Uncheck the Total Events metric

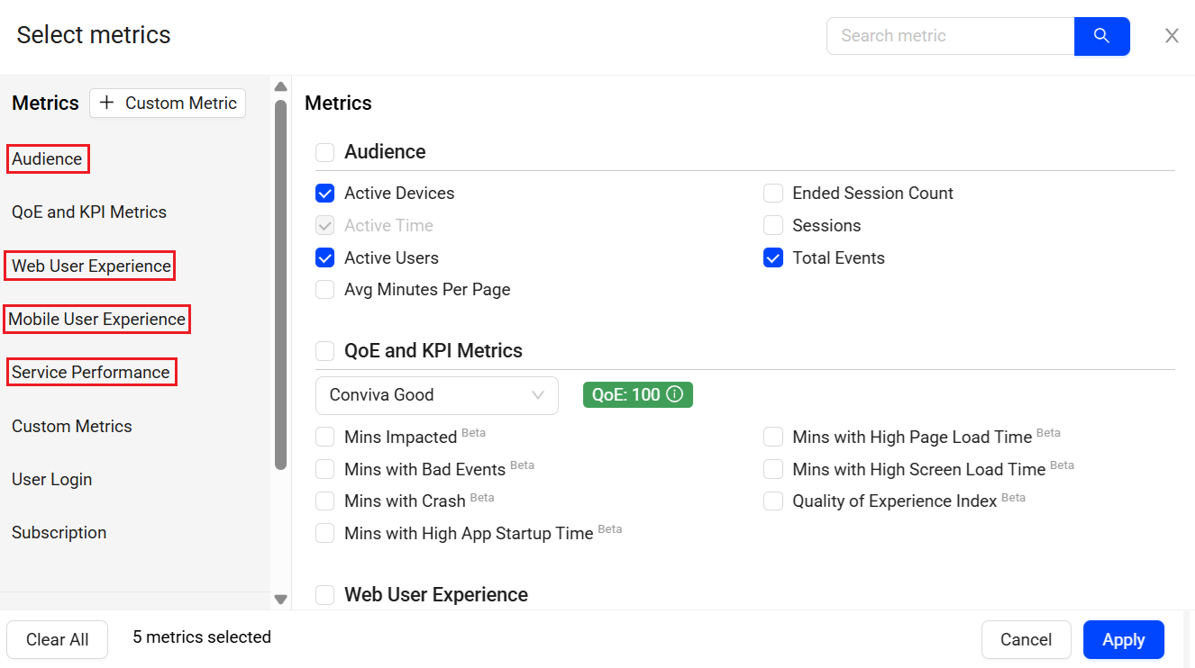[773, 258]
